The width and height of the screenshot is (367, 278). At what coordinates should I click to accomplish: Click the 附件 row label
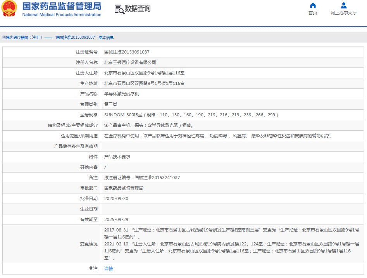[x=93, y=157]
